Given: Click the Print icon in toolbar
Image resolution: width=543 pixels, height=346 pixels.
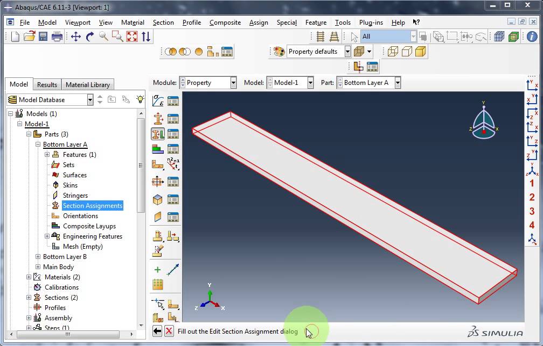Looking at the screenshot, I should tap(57, 36).
